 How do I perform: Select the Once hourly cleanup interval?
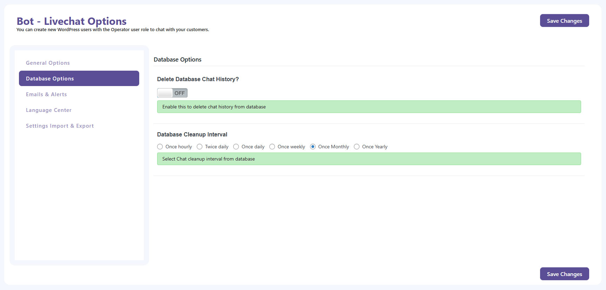tap(160, 147)
